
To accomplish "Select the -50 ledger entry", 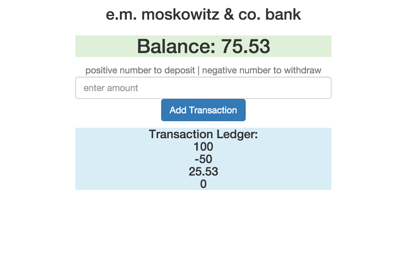I will point(203,159).
